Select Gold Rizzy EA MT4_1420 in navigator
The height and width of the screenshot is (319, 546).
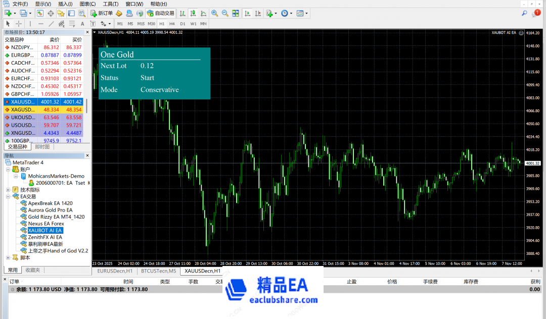[x=56, y=217]
